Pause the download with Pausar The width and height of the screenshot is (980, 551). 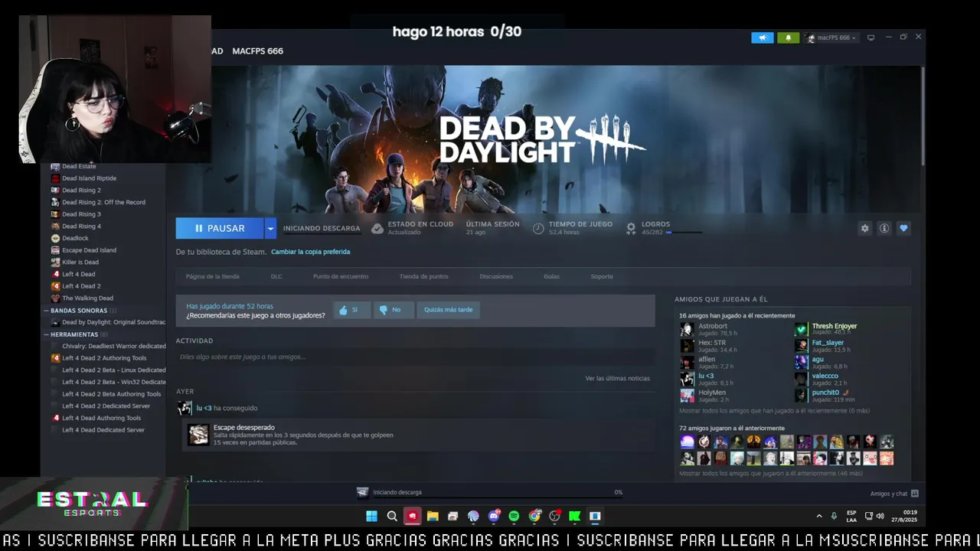pos(220,228)
